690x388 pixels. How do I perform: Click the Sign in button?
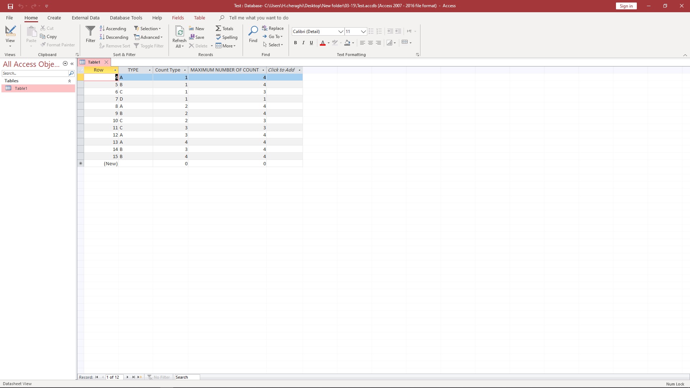pos(626,6)
